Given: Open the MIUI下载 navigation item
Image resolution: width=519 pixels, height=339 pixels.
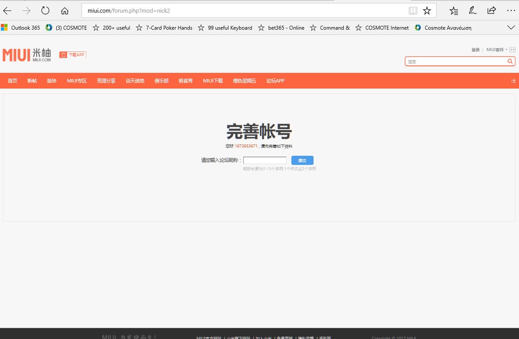Looking at the screenshot, I should click(x=213, y=81).
